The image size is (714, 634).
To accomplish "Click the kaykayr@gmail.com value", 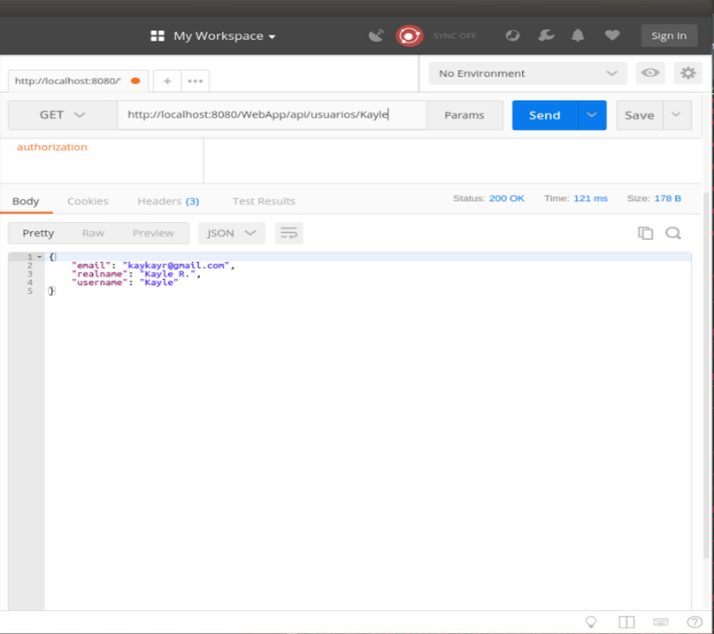I will pyautogui.click(x=176, y=266).
